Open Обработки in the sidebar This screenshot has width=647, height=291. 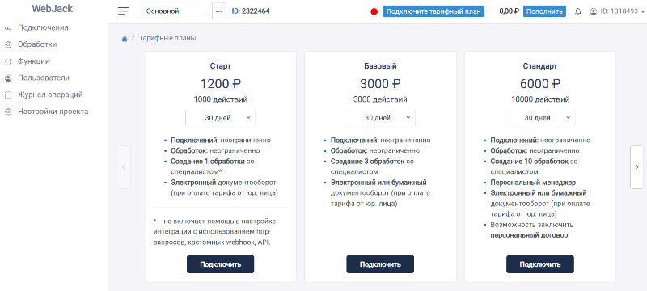click(37, 44)
